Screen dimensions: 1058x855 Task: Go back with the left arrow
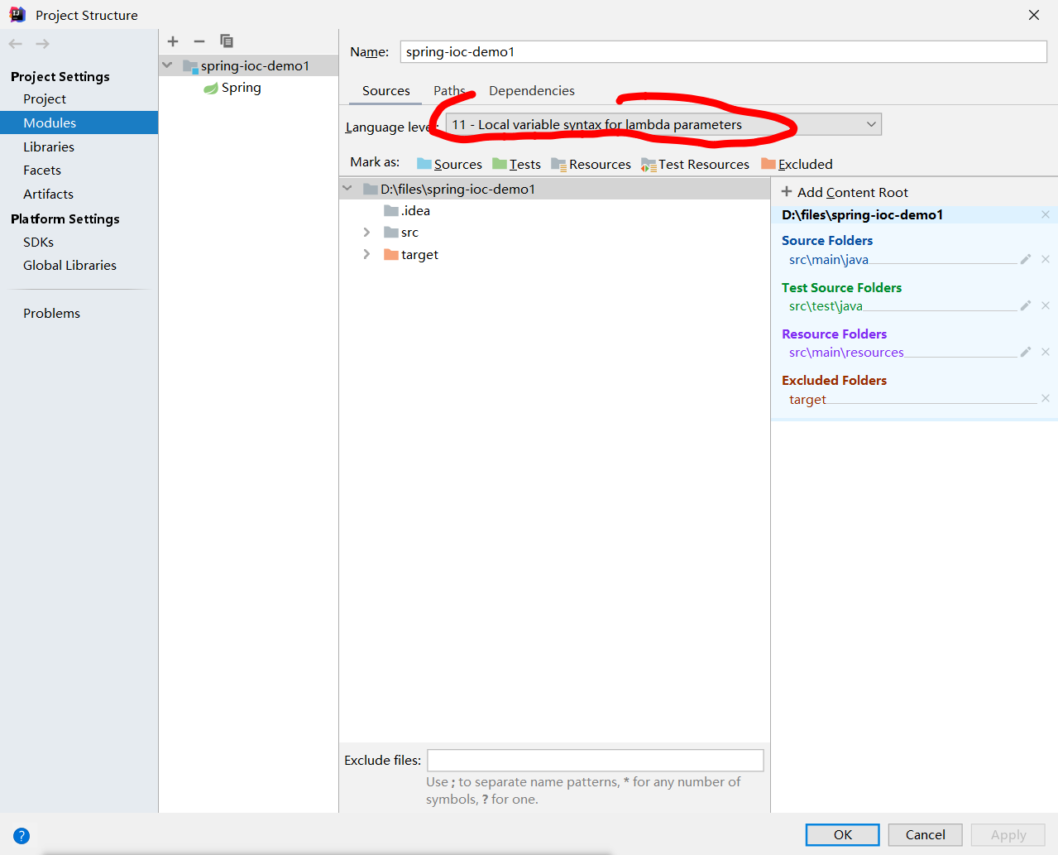tap(16, 44)
